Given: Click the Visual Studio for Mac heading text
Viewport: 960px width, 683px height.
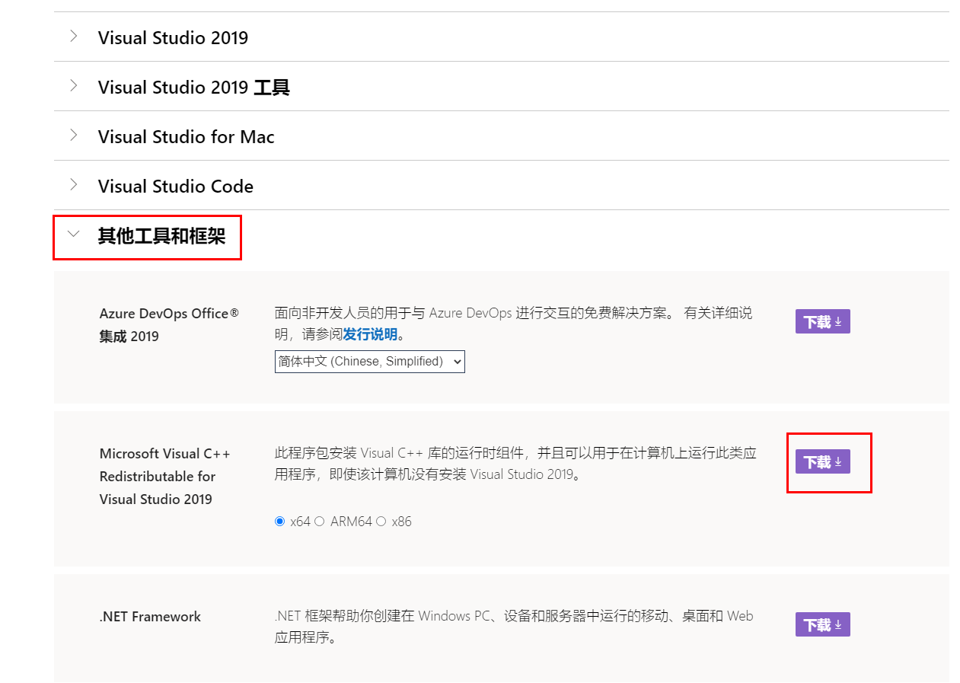Looking at the screenshot, I should coord(187,137).
